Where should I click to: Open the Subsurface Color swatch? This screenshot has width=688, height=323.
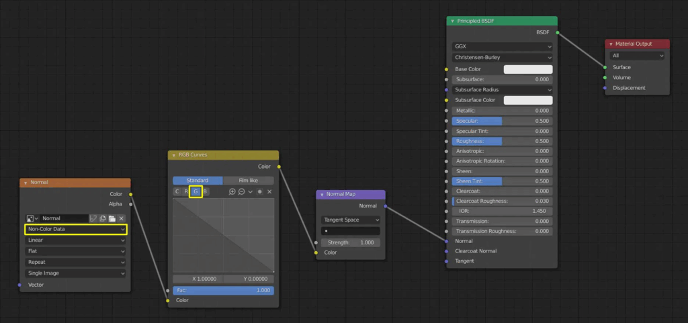click(x=528, y=100)
